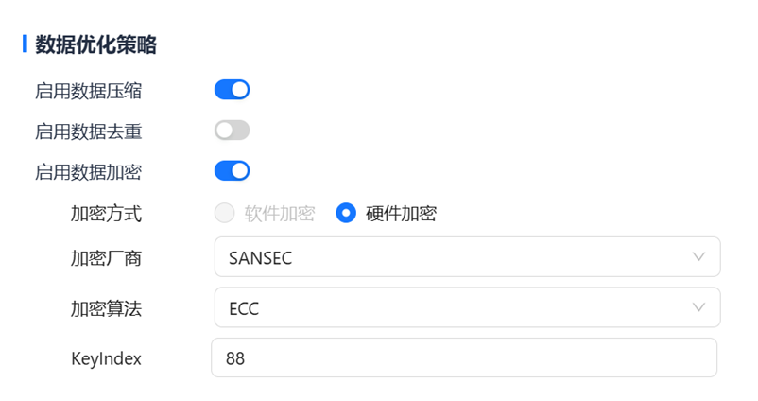Focus the KeyIndex input containing 88
Image resolution: width=758 pixels, height=401 pixels.
[x=463, y=358]
